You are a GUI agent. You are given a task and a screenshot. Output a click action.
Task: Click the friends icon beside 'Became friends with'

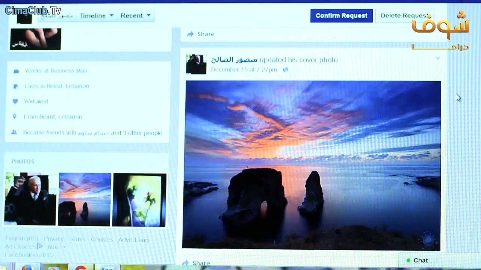[14, 132]
